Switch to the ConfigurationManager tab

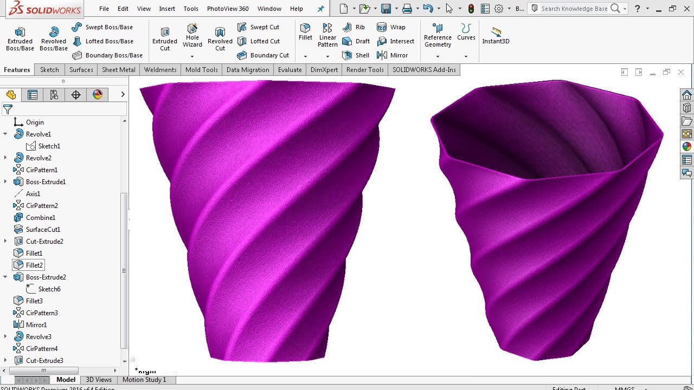click(x=54, y=95)
